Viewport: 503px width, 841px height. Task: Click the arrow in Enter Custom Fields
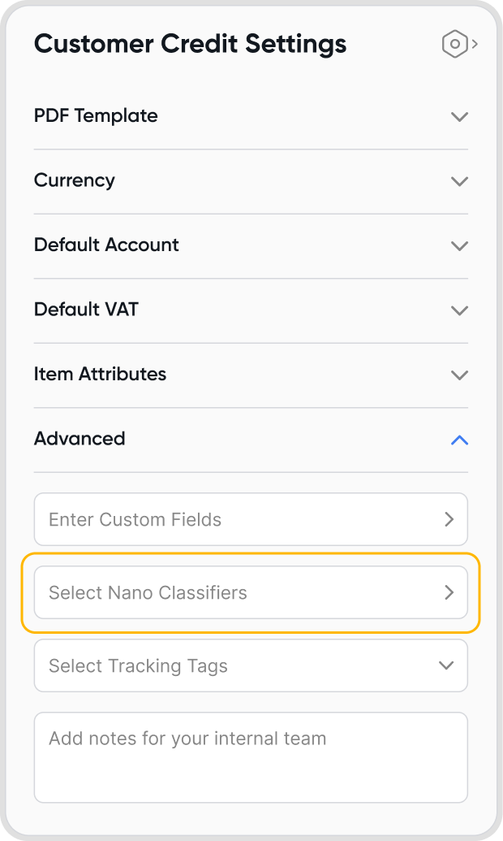click(449, 519)
